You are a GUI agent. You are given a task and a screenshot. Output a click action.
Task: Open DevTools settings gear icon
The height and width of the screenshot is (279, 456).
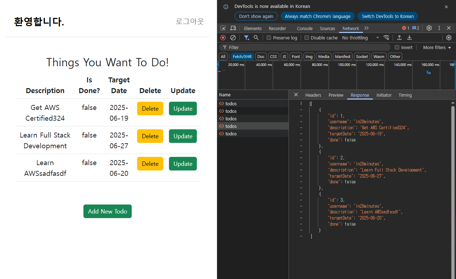pyautogui.click(x=429, y=28)
